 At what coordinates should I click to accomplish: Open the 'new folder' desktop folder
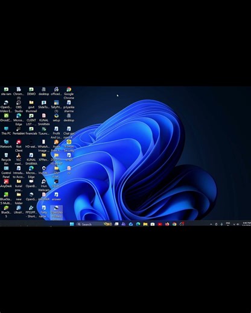point(19,199)
